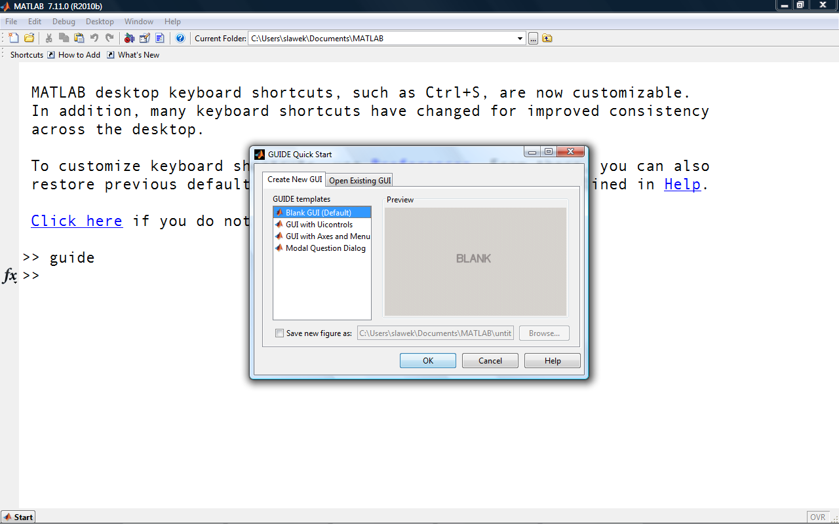This screenshot has height=524, width=839.
Task: Click the Browse... button
Action: tap(544, 333)
